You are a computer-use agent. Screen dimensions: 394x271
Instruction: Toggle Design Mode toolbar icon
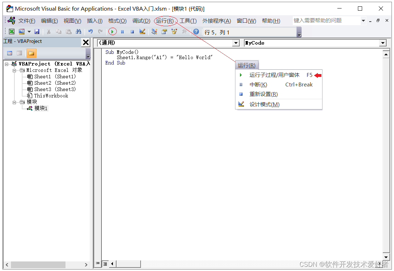142,32
